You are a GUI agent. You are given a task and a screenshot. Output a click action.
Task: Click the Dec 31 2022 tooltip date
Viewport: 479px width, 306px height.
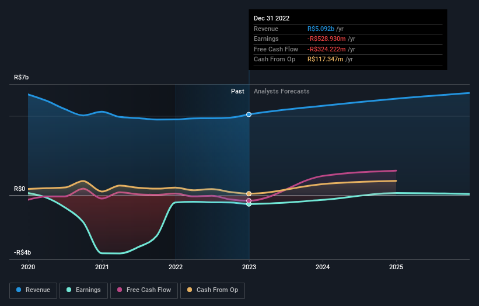[271, 18]
